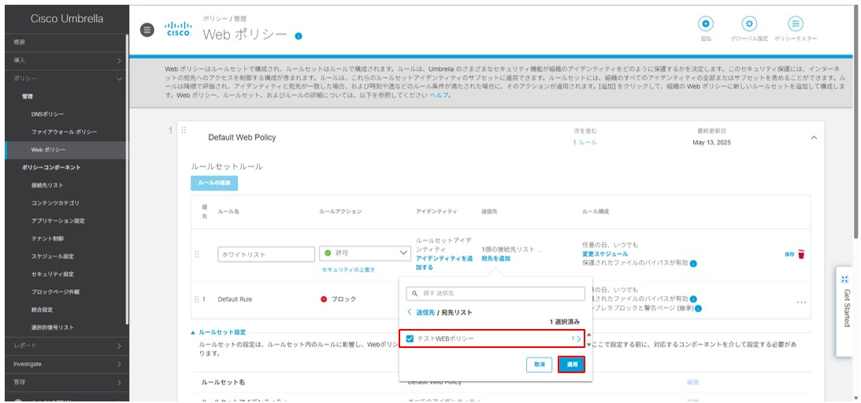This screenshot has height=403, width=861.
Task: Focus the 探す 送信先 search field
Action: click(x=495, y=294)
